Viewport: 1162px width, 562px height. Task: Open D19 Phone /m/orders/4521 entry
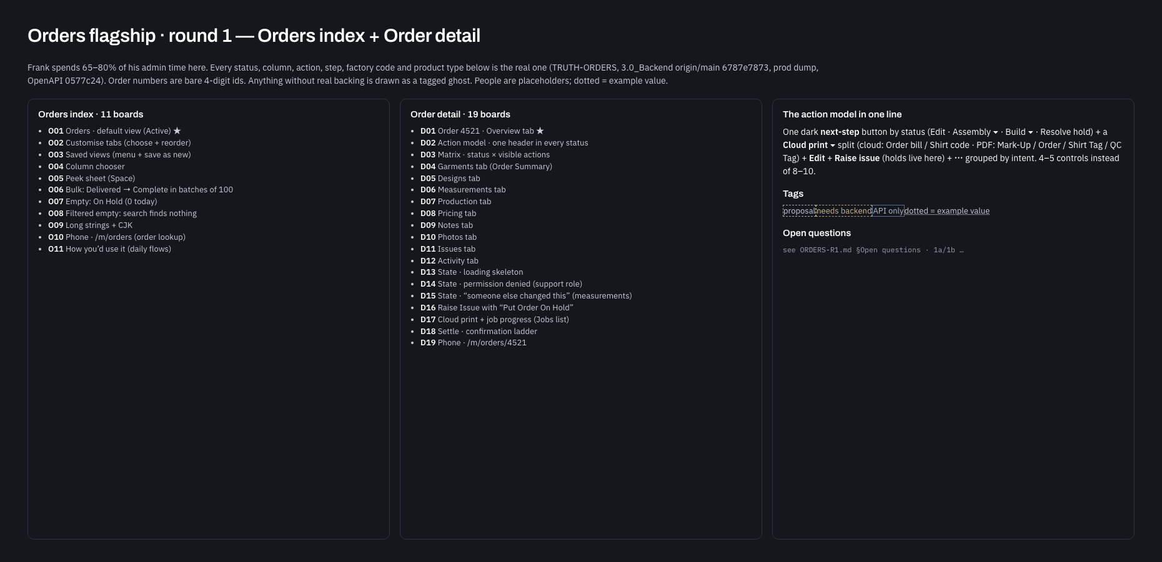pyautogui.click(x=474, y=343)
